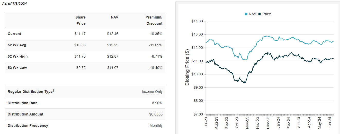Click the Closing Price ($) axis title
Image resolution: width=340 pixels, height=134 pixels.
(187, 67)
